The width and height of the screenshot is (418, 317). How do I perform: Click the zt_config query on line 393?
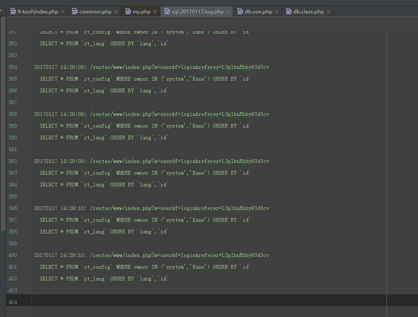coord(145,173)
